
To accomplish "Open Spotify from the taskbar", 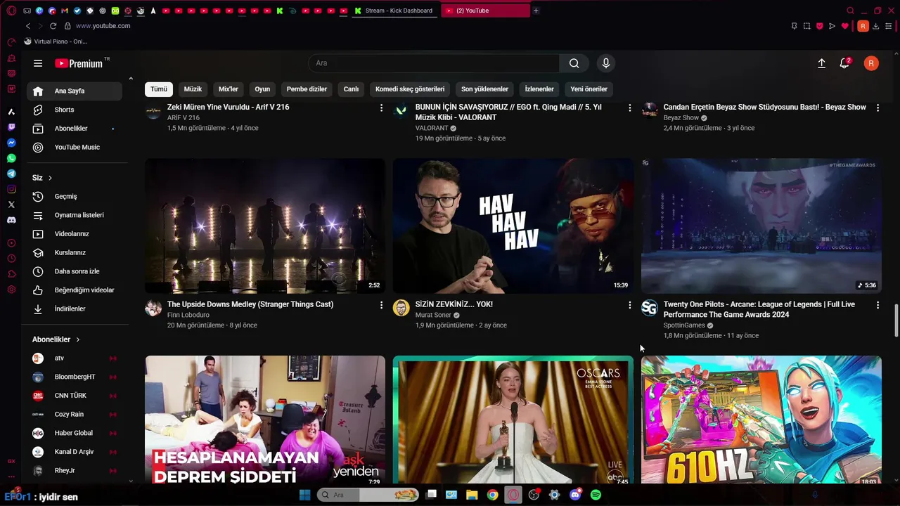I will (596, 495).
